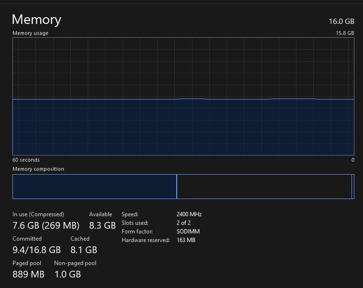Click the Memory heading title

36,20
